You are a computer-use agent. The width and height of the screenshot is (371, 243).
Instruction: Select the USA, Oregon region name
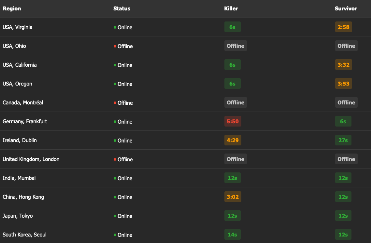tap(17, 84)
